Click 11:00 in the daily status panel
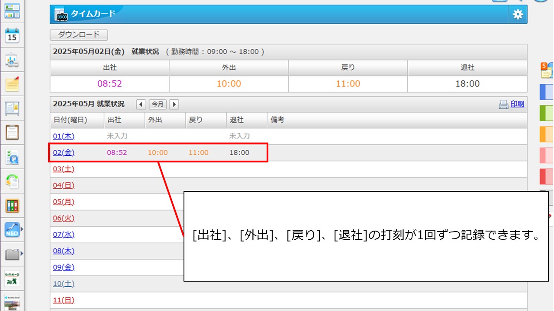The width and height of the screenshot is (554, 311). point(348,84)
